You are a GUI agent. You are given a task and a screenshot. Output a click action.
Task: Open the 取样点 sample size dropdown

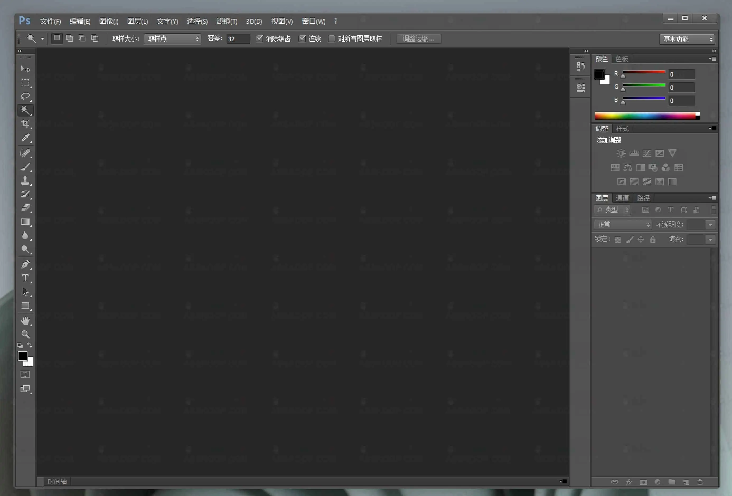172,39
